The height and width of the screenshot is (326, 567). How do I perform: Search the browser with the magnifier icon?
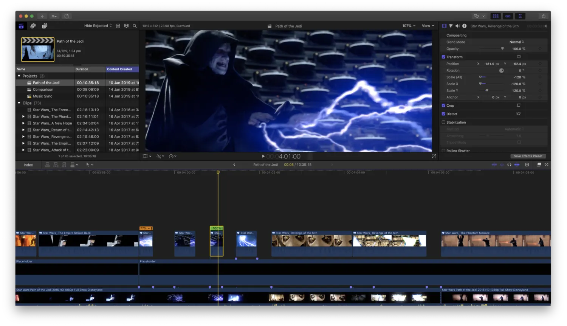click(135, 26)
